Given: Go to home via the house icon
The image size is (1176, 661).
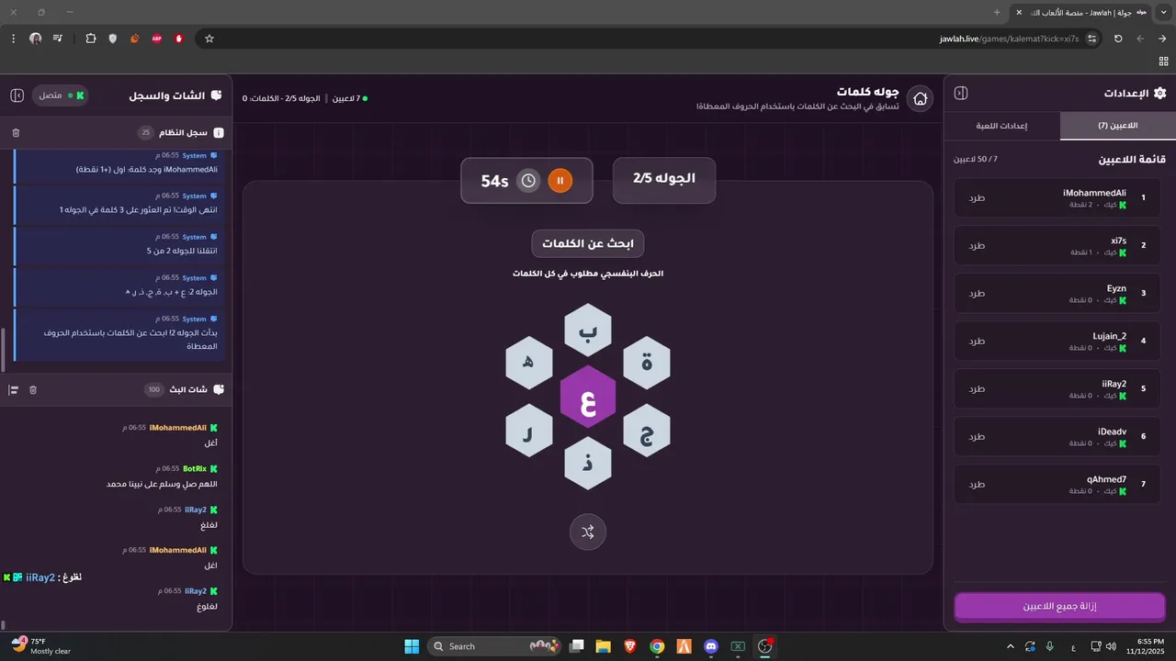Looking at the screenshot, I should point(920,99).
